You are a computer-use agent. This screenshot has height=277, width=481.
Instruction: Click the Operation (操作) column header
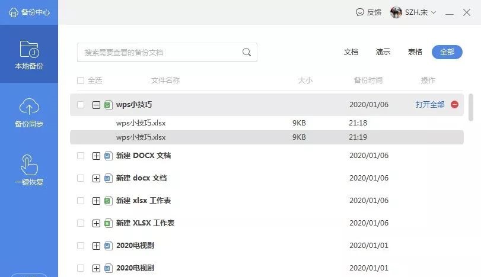tap(428, 80)
